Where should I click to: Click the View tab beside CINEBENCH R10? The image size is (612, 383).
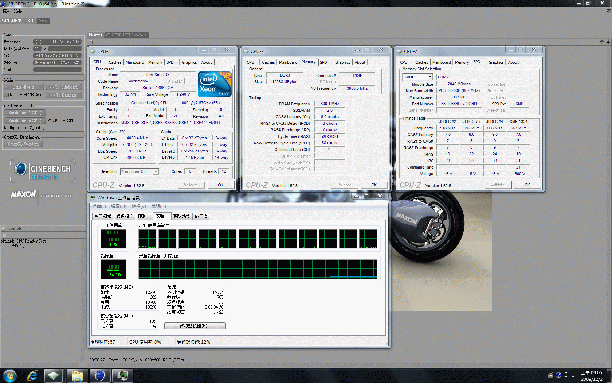click(x=43, y=21)
